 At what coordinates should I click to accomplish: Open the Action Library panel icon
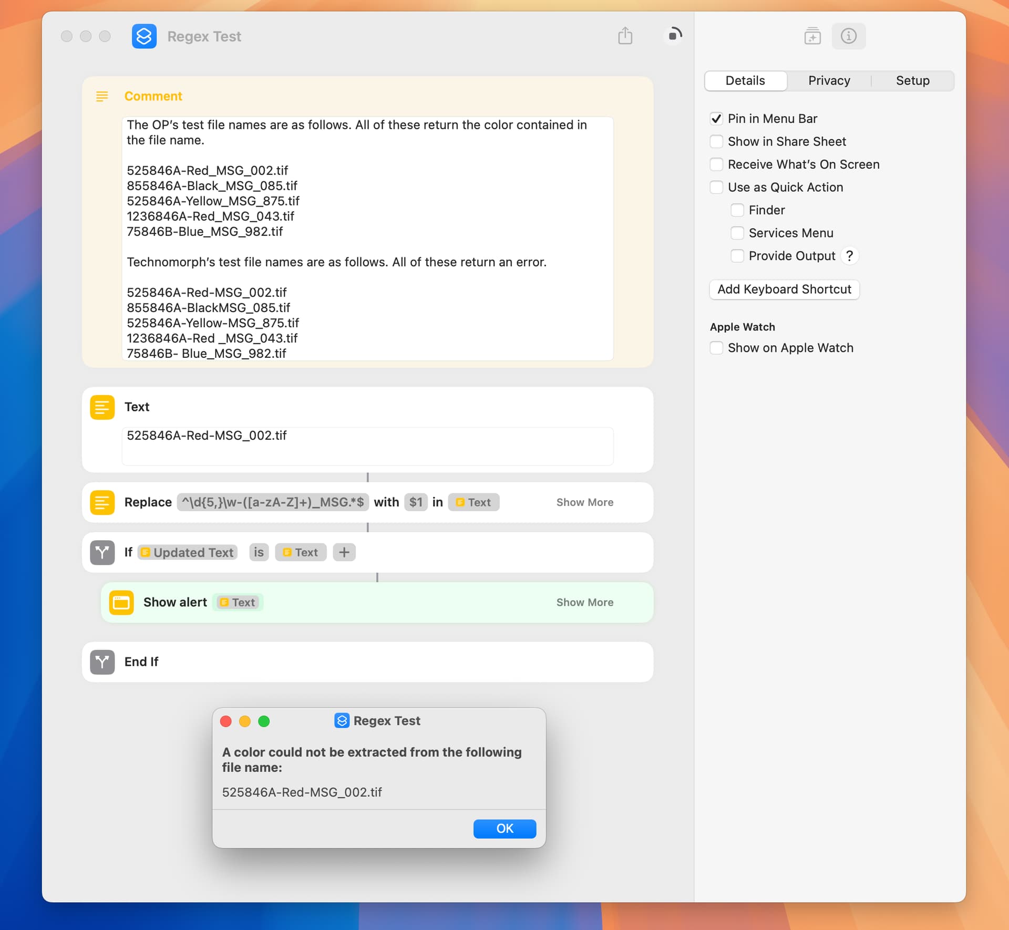(812, 36)
